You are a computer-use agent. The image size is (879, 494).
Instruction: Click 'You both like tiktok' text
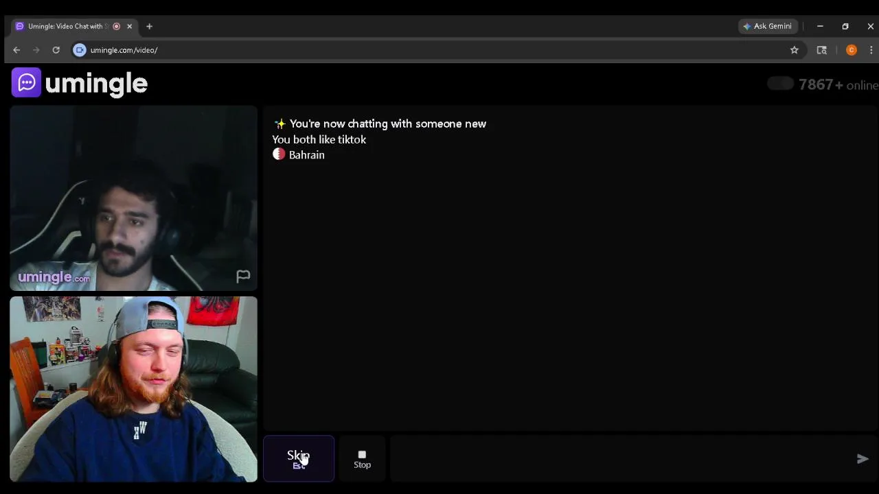point(319,139)
